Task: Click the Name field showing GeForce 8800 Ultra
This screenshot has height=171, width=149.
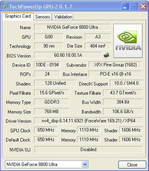Action: [x=72, y=27]
